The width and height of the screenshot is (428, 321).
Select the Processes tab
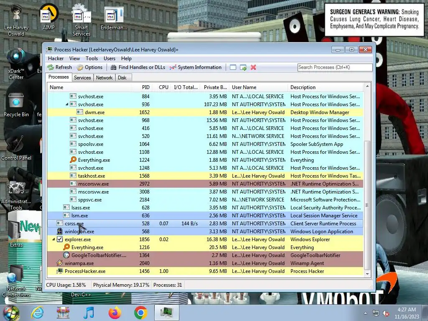[59, 77]
